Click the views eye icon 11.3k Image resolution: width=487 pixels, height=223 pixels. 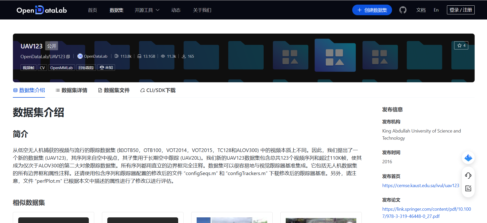[x=163, y=56]
